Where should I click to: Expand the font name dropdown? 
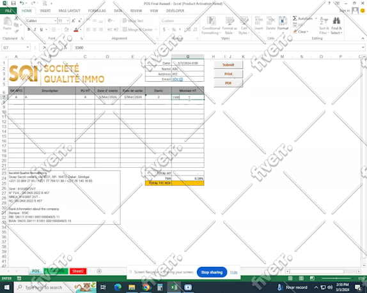click(55, 21)
